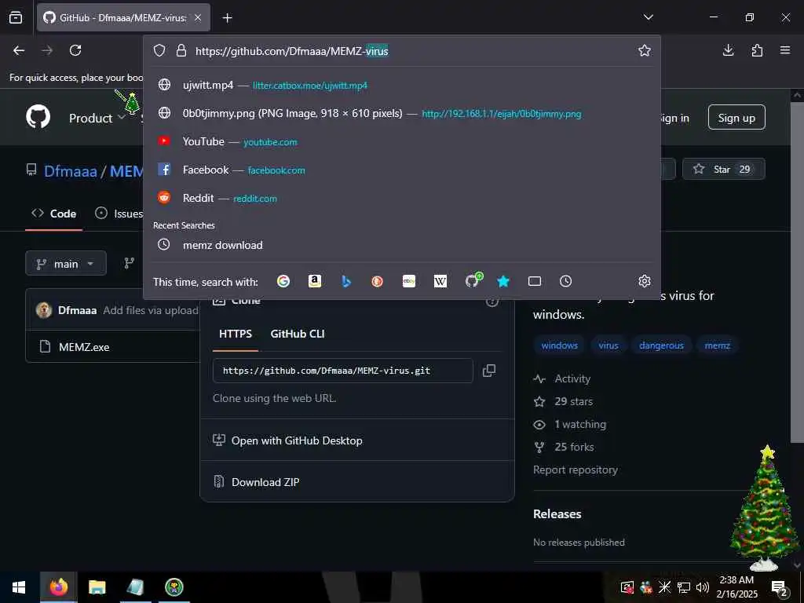Click the memz topic tag

(x=717, y=345)
